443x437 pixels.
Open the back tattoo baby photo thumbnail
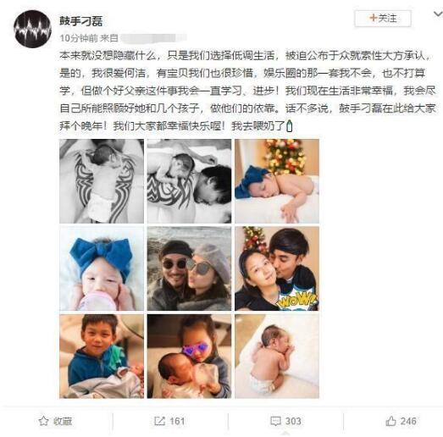pos(102,181)
